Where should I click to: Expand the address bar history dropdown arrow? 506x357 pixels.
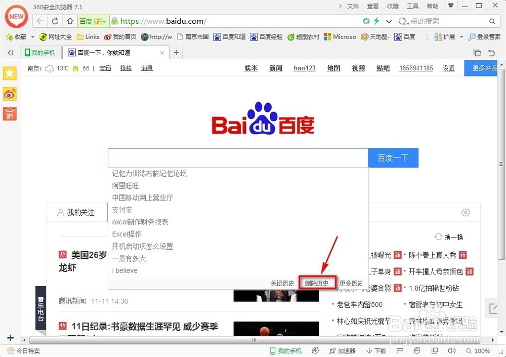click(389, 21)
